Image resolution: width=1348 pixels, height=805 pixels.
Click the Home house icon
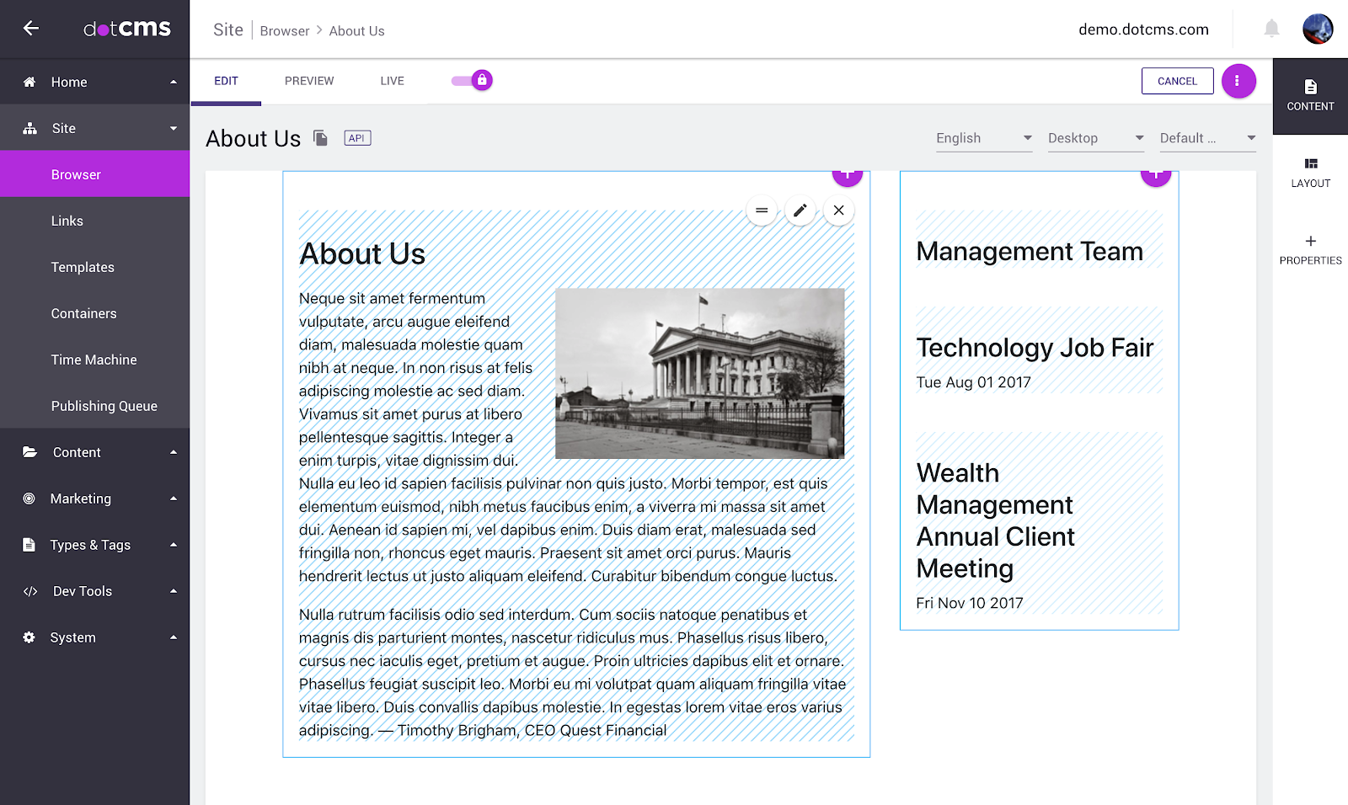29,82
